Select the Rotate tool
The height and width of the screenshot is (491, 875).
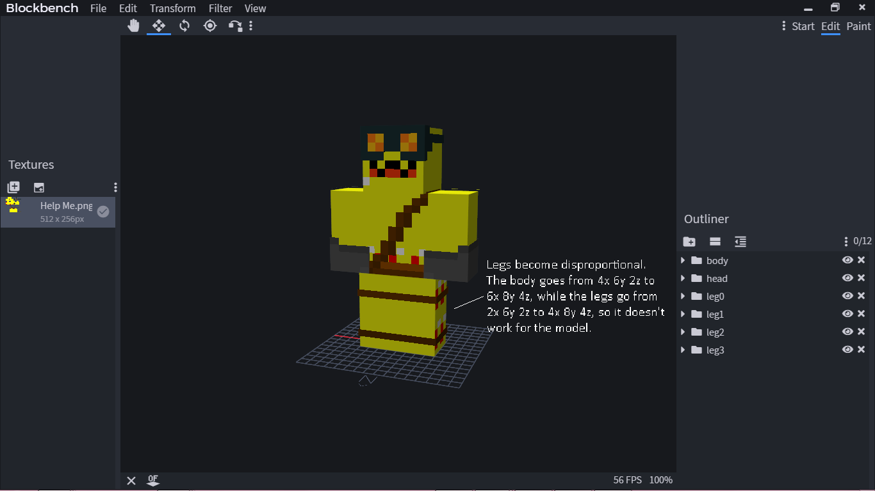(x=184, y=26)
